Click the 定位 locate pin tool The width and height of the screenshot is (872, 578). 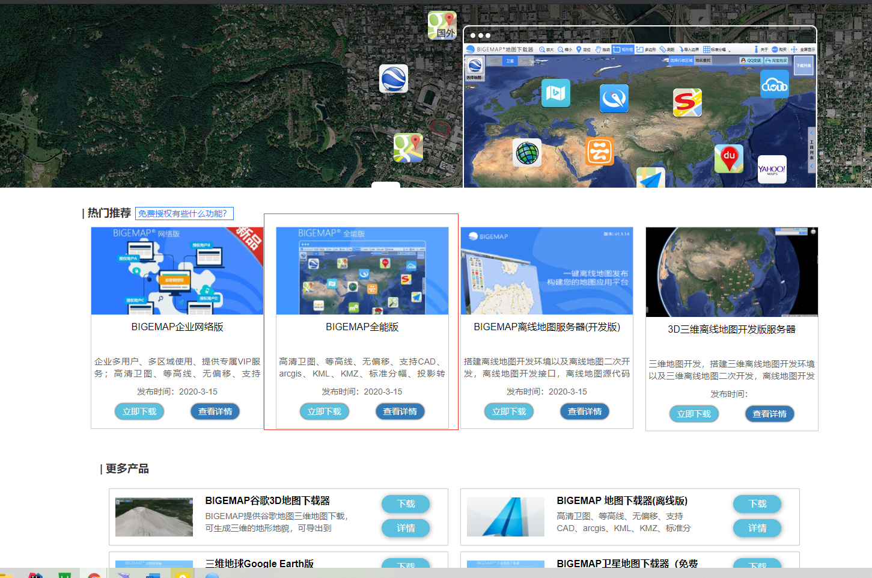[x=584, y=49]
